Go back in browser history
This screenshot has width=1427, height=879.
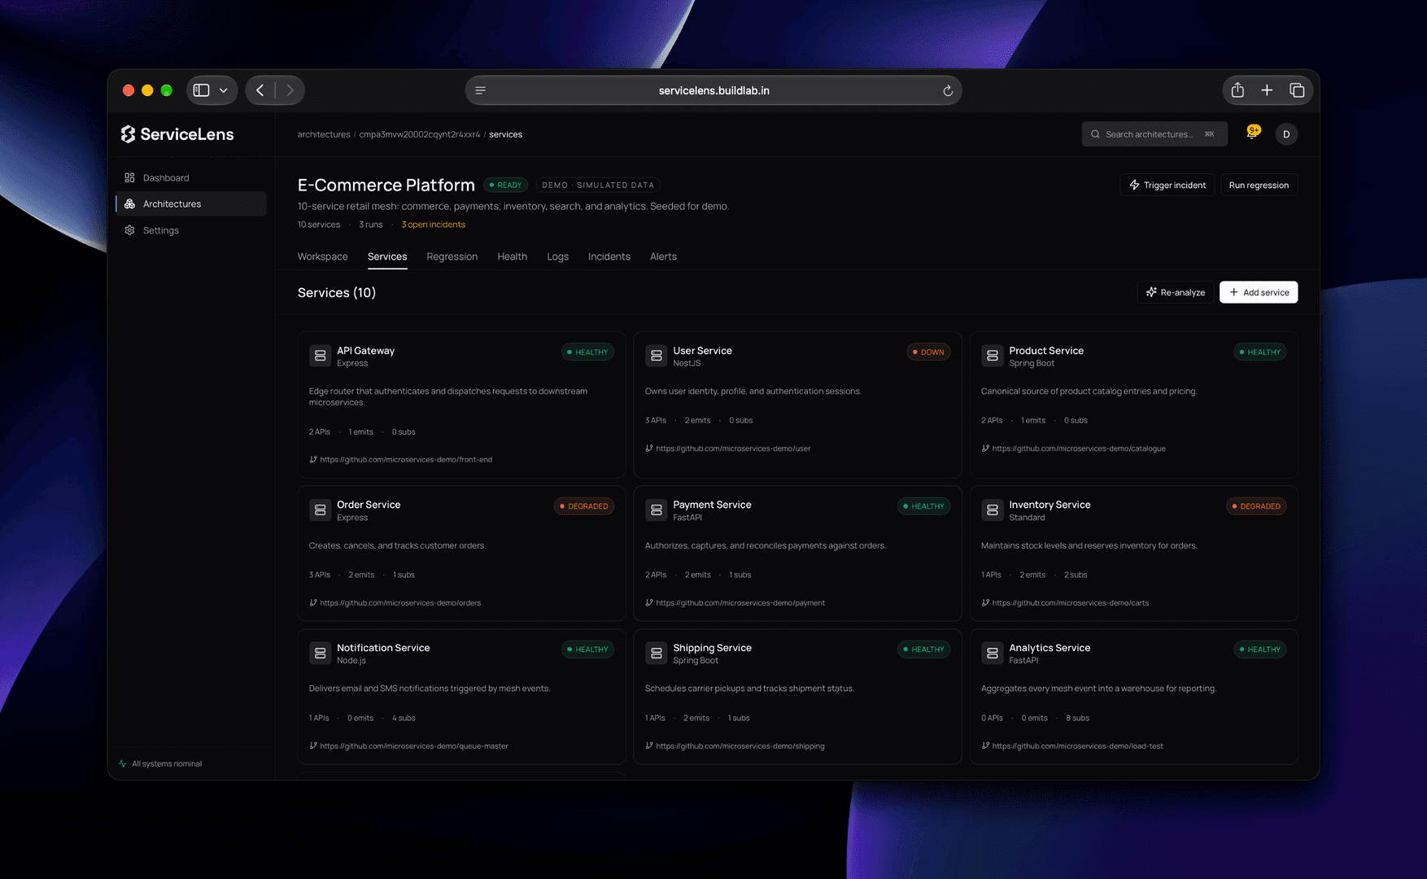(x=260, y=90)
